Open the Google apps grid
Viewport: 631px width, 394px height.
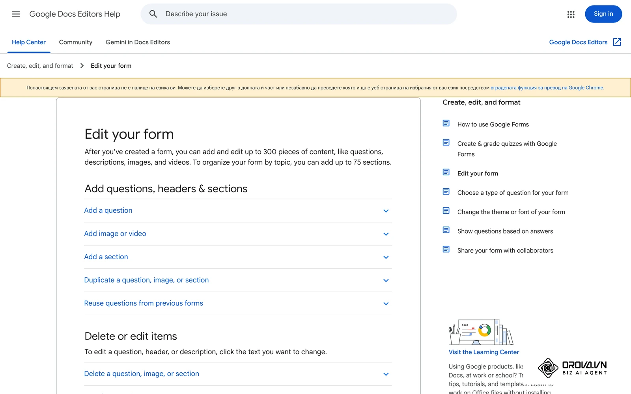click(x=571, y=14)
